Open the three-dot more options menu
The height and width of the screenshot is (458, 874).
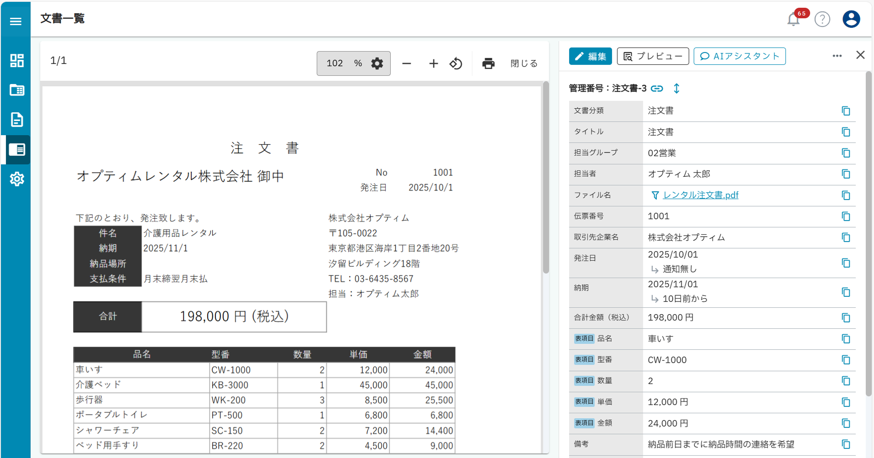point(837,56)
